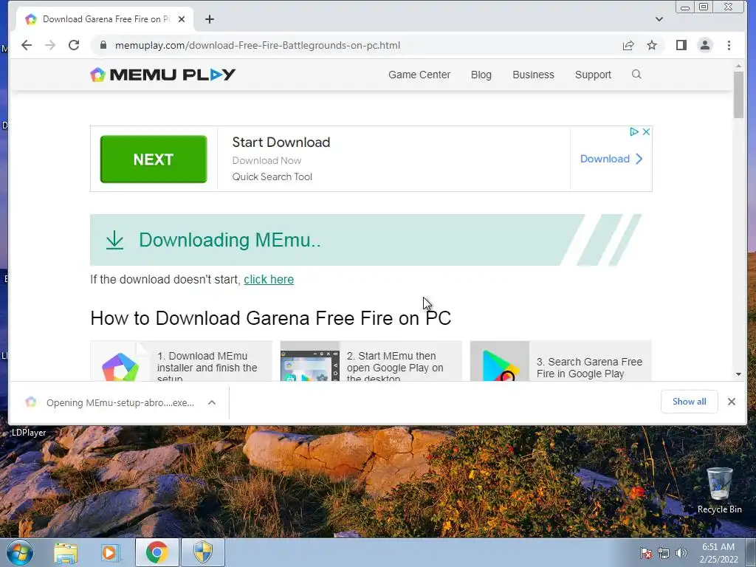Open Game Center menu
This screenshot has height=567, width=756.
[419, 75]
